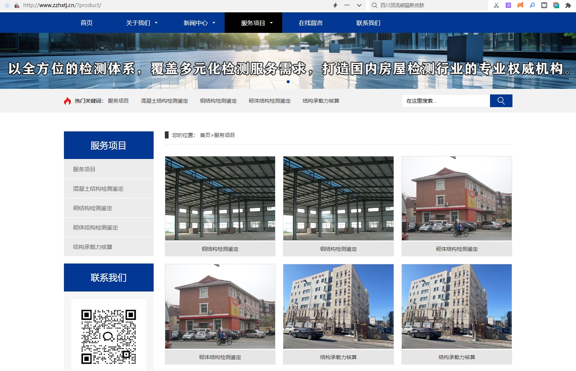Open 联系我们 in the navigation bar
The height and width of the screenshot is (371, 576).
click(x=368, y=23)
